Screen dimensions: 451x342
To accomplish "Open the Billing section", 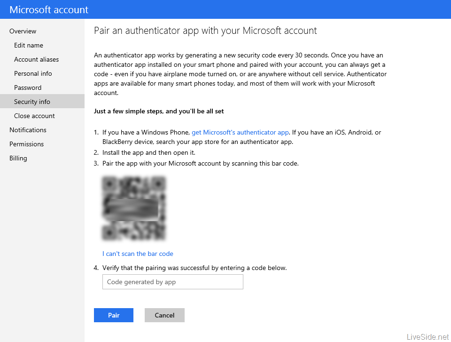I will tap(18, 158).
